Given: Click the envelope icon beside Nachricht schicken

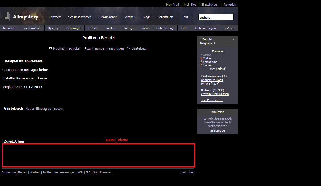Looking at the screenshot, I should point(51,48).
